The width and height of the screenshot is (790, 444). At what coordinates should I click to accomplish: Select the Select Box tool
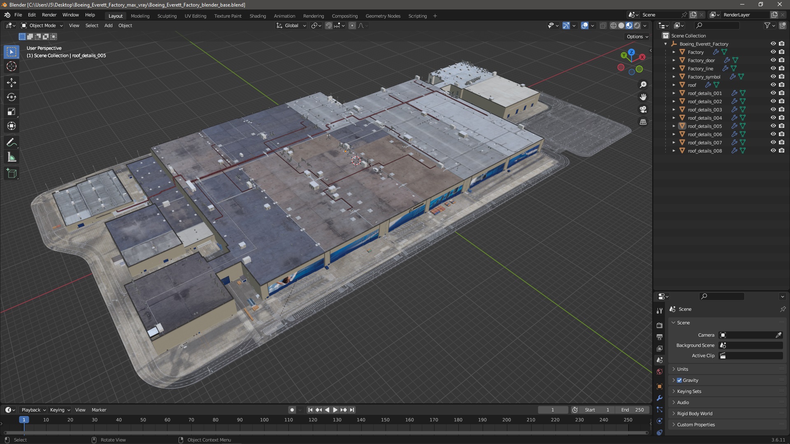pyautogui.click(x=12, y=52)
